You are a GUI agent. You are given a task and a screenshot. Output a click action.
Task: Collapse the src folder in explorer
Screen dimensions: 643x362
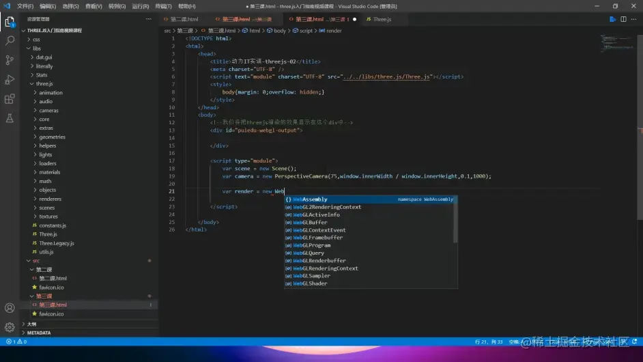point(36,261)
